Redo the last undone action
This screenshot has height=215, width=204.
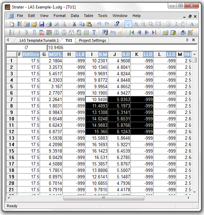(x=107, y=24)
